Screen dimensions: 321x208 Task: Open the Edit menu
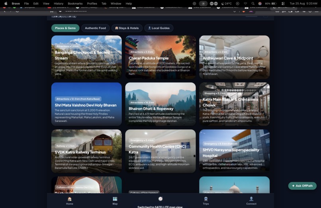click(x=36, y=4)
